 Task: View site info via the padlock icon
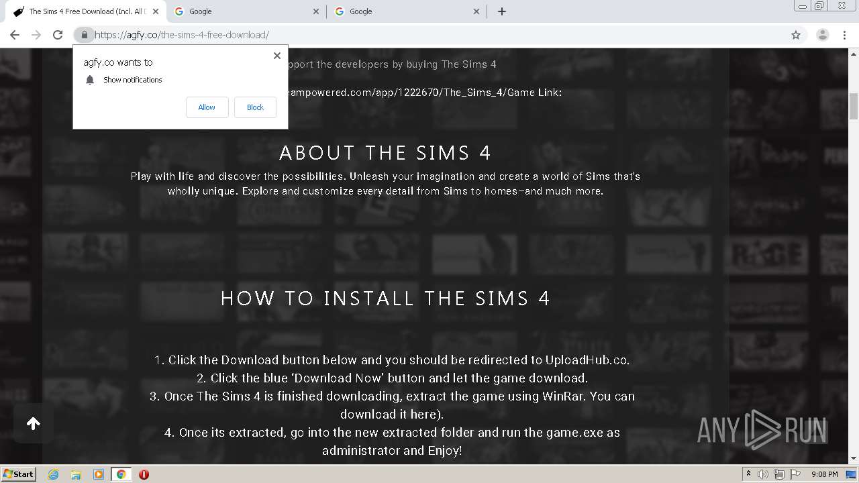(84, 35)
